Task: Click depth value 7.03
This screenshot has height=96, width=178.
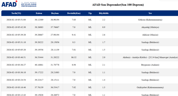Action: click(x=74, y=20)
